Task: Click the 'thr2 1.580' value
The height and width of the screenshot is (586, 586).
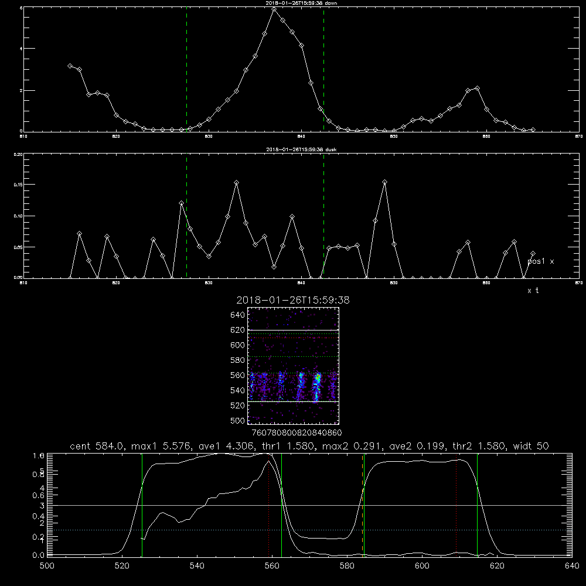Action: coord(479,446)
